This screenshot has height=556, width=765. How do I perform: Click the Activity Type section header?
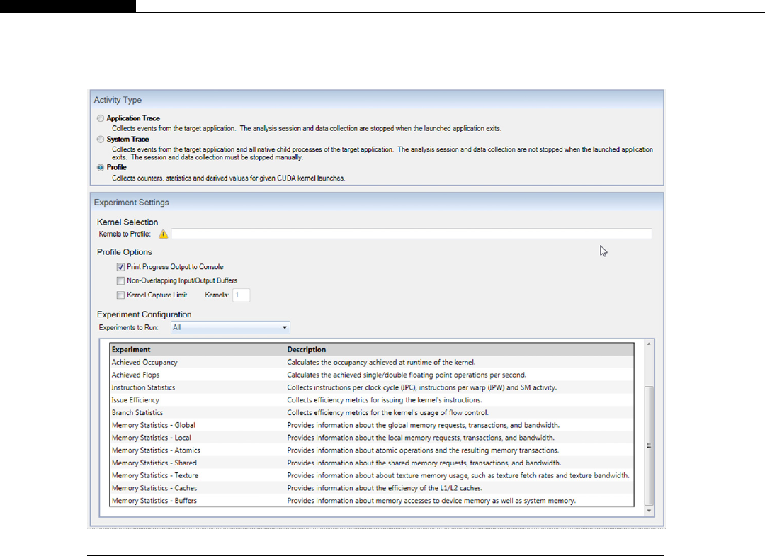377,100
